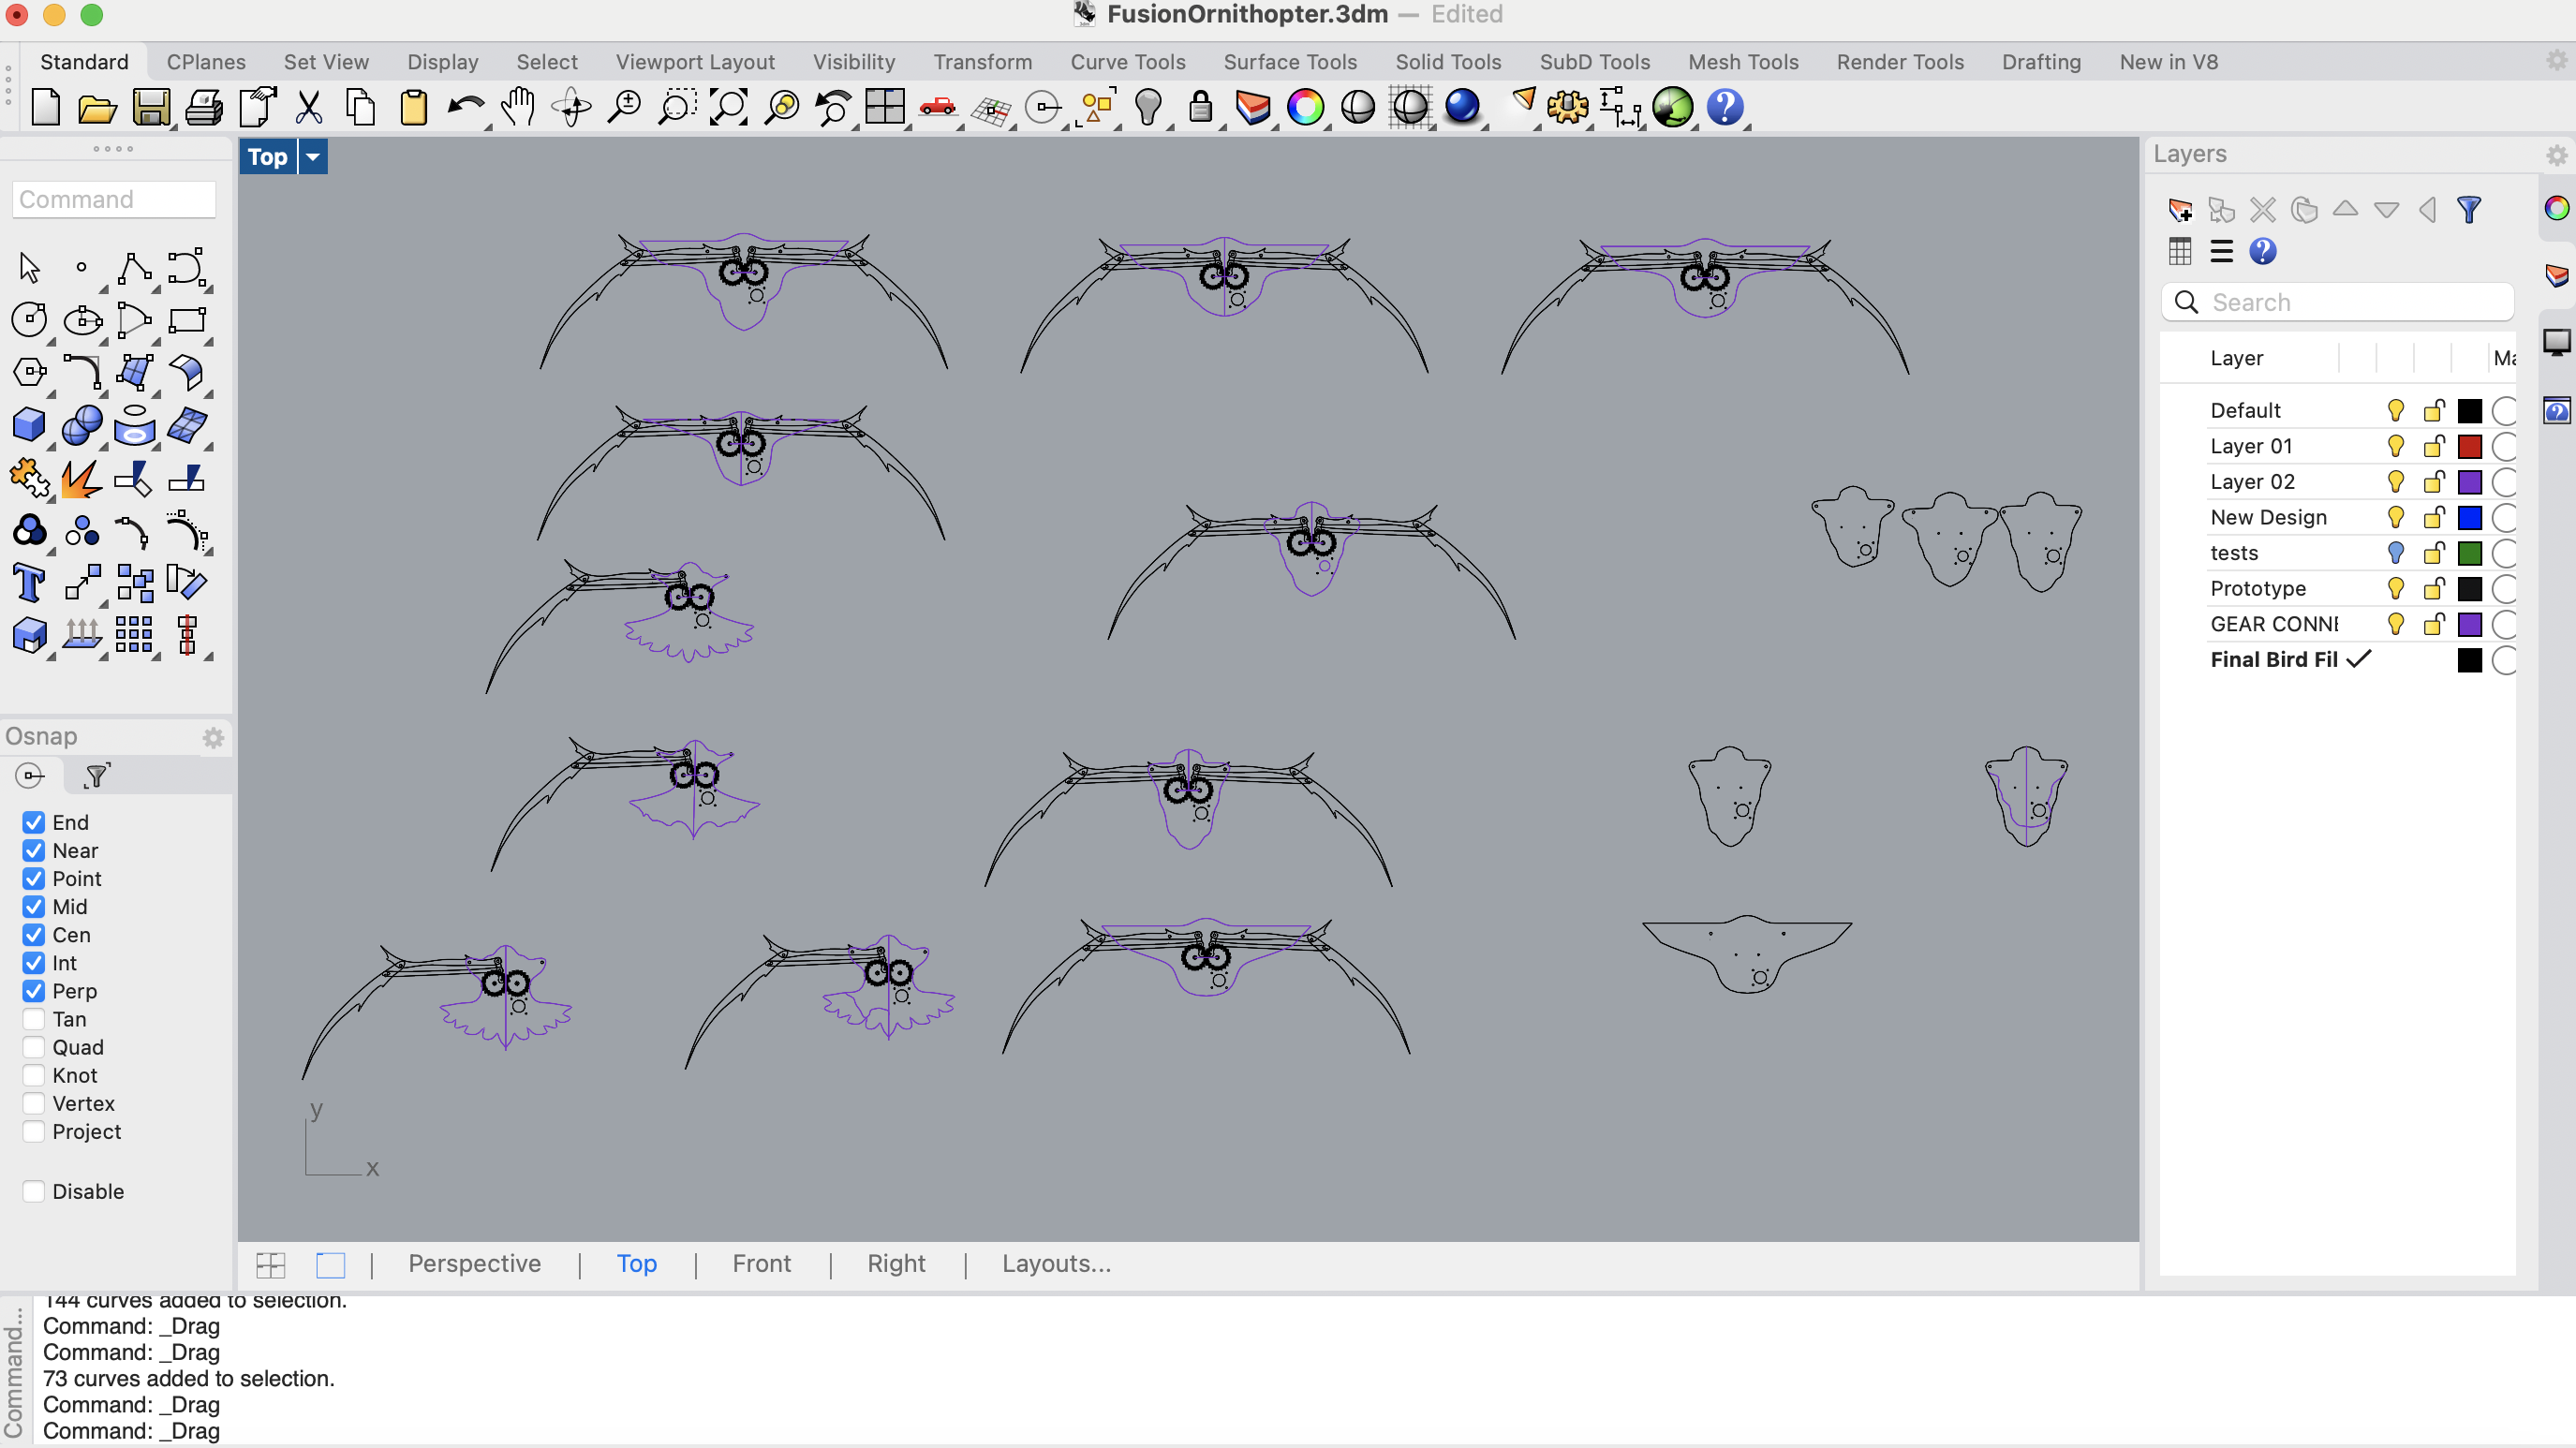Switch to the Right viewport
Screen dimensions: 2576x1448
pos(896,1263)
